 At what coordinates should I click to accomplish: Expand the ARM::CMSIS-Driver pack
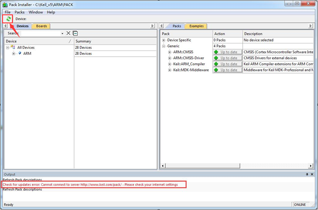point(170,58)
